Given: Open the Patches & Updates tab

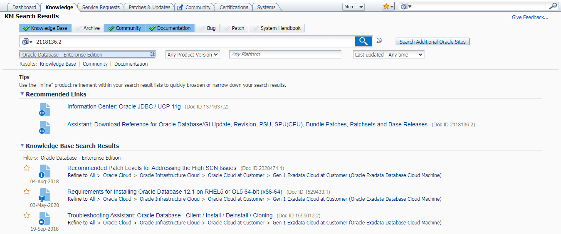Looking at the screenshot, I should [x=149, y=7].
